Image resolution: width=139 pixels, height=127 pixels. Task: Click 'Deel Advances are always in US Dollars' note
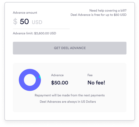(68, 102)
